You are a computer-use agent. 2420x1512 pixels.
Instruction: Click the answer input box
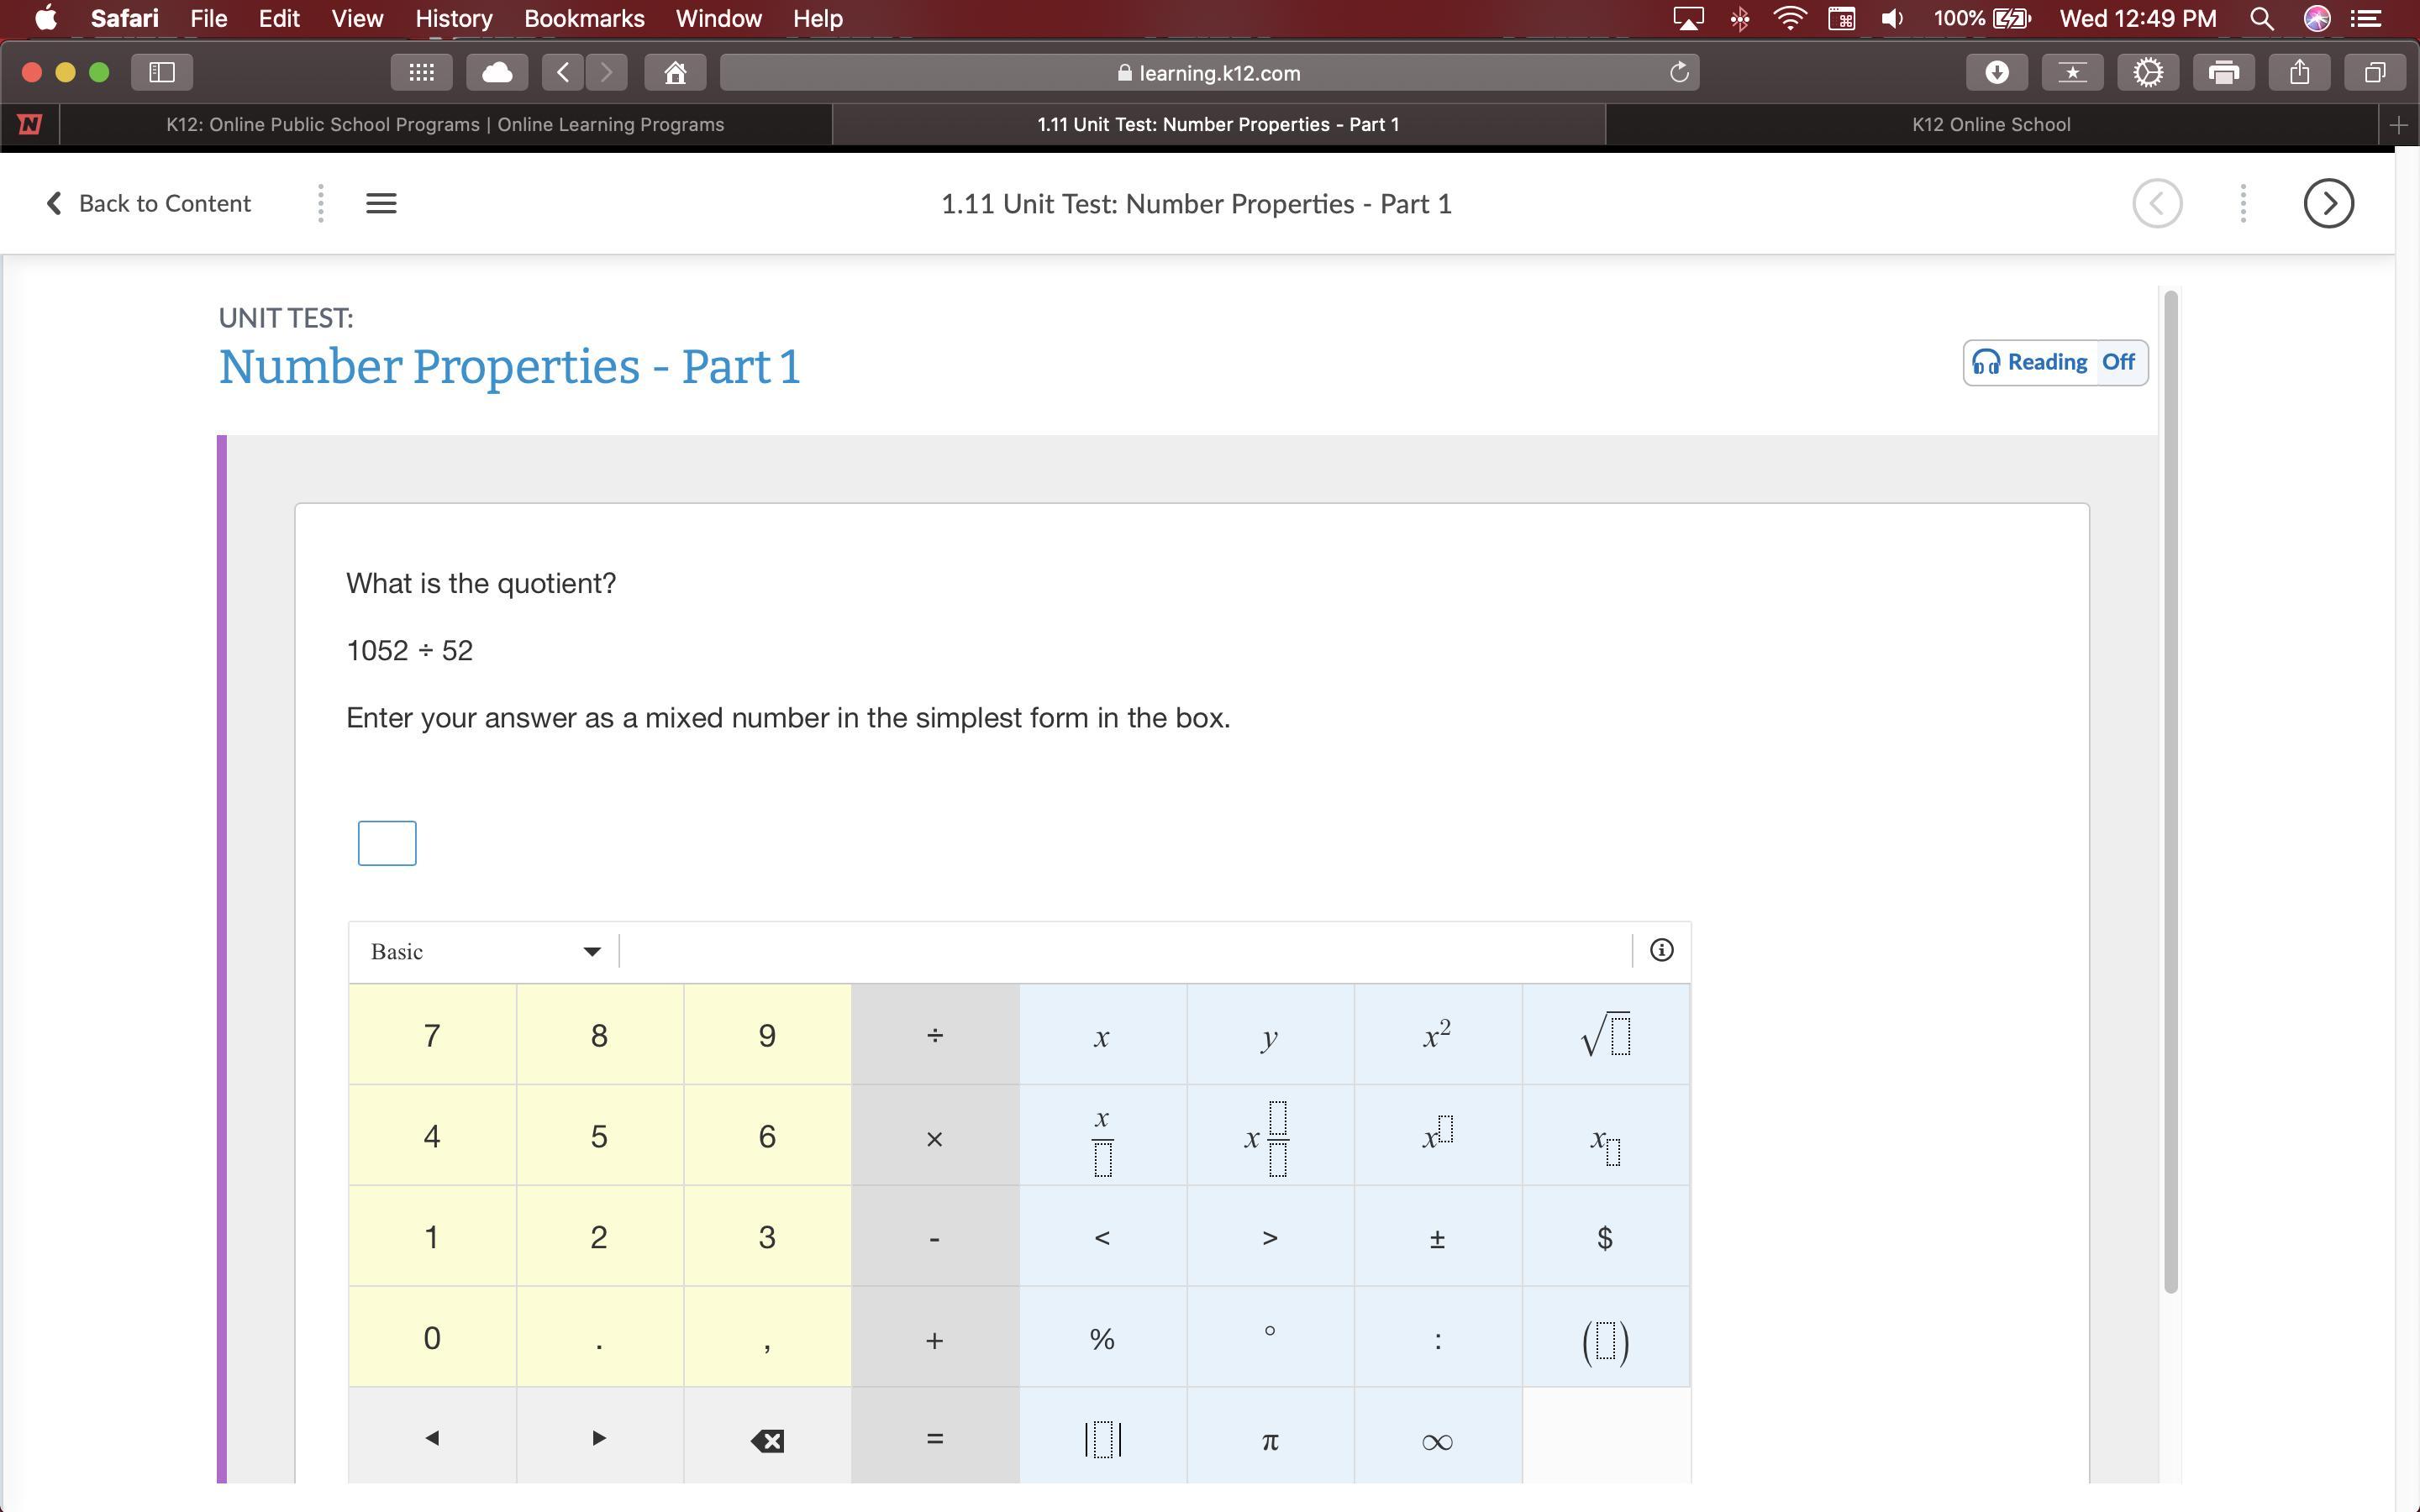tap(387, 843)
